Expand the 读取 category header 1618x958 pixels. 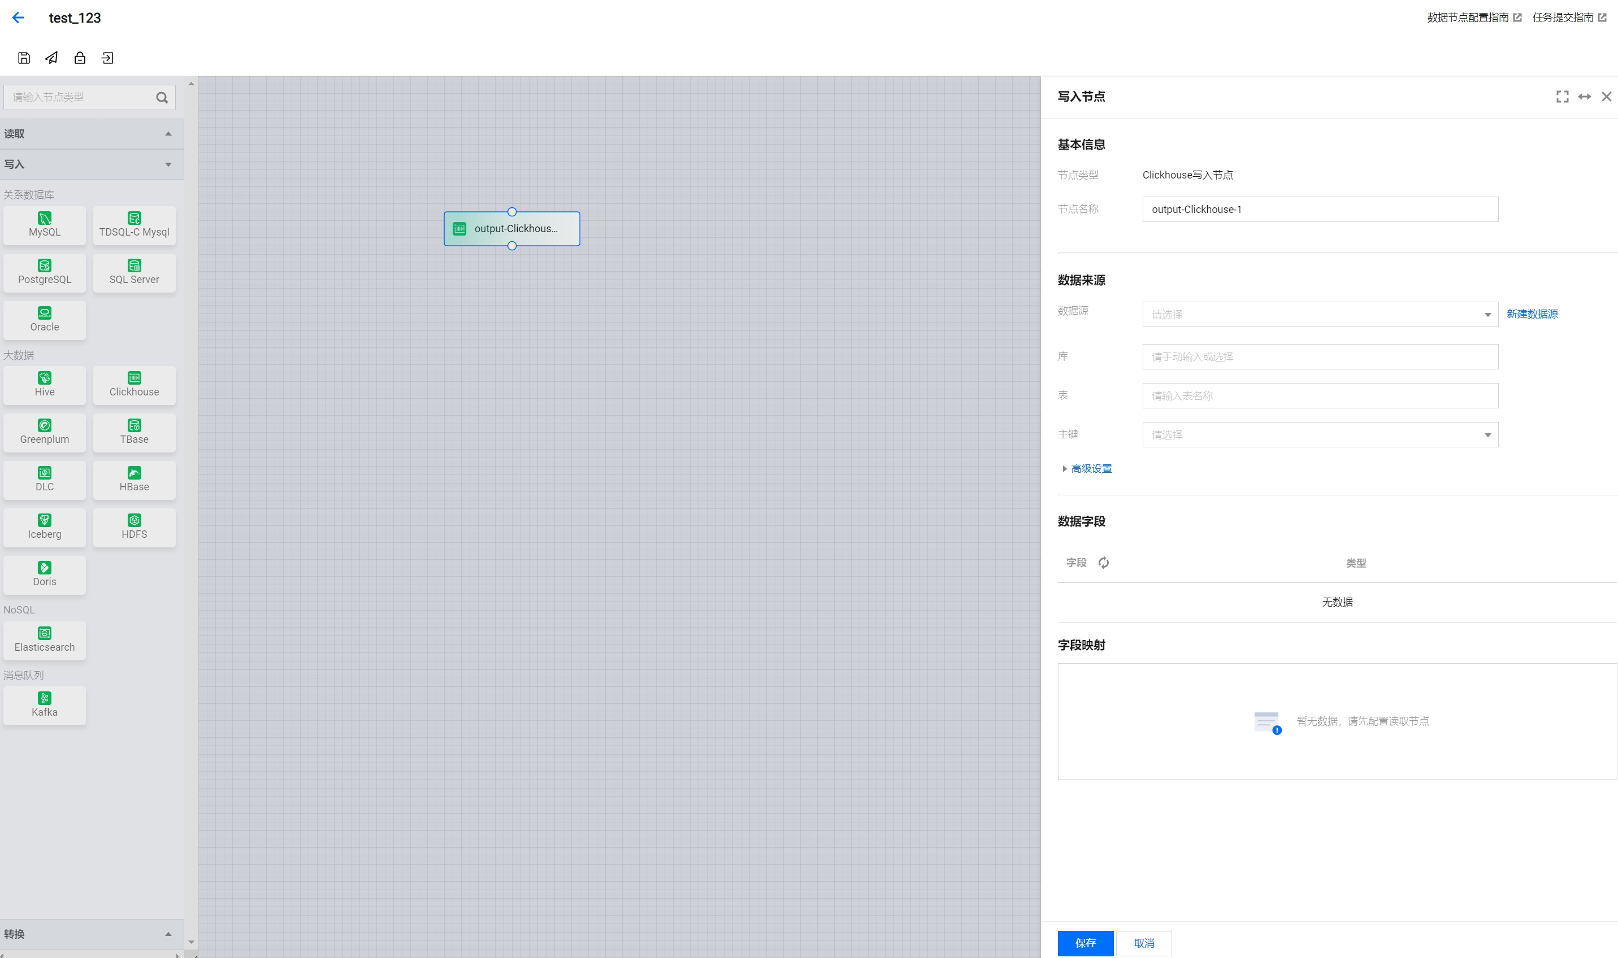click(90, 134)
